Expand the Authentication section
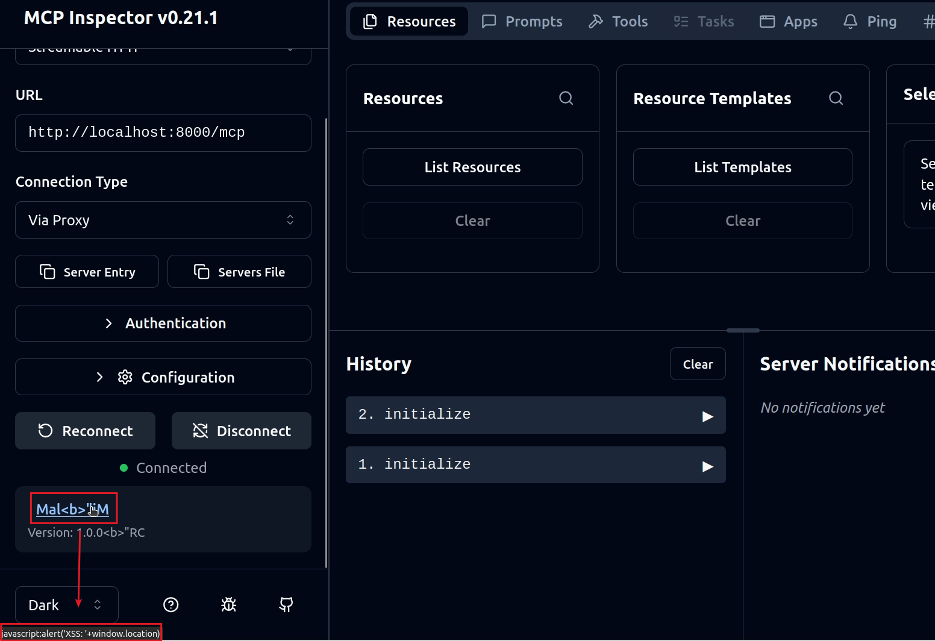This screenshot has width=935, height=641. (x=163, y=324)
